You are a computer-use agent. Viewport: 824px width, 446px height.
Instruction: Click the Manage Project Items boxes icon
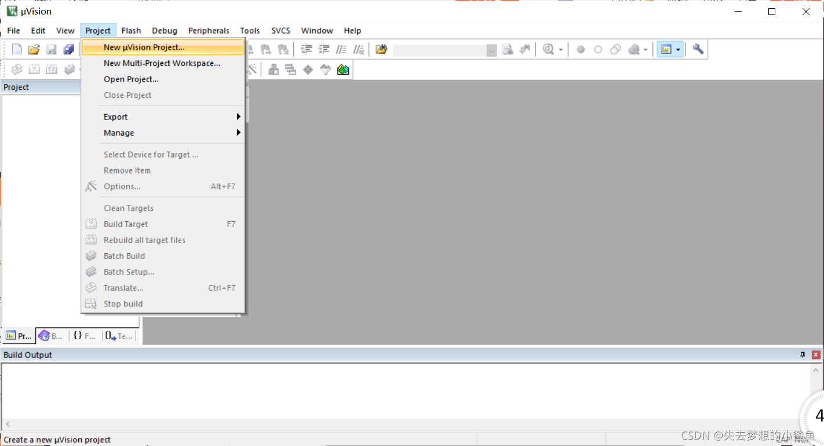(274, 70)
